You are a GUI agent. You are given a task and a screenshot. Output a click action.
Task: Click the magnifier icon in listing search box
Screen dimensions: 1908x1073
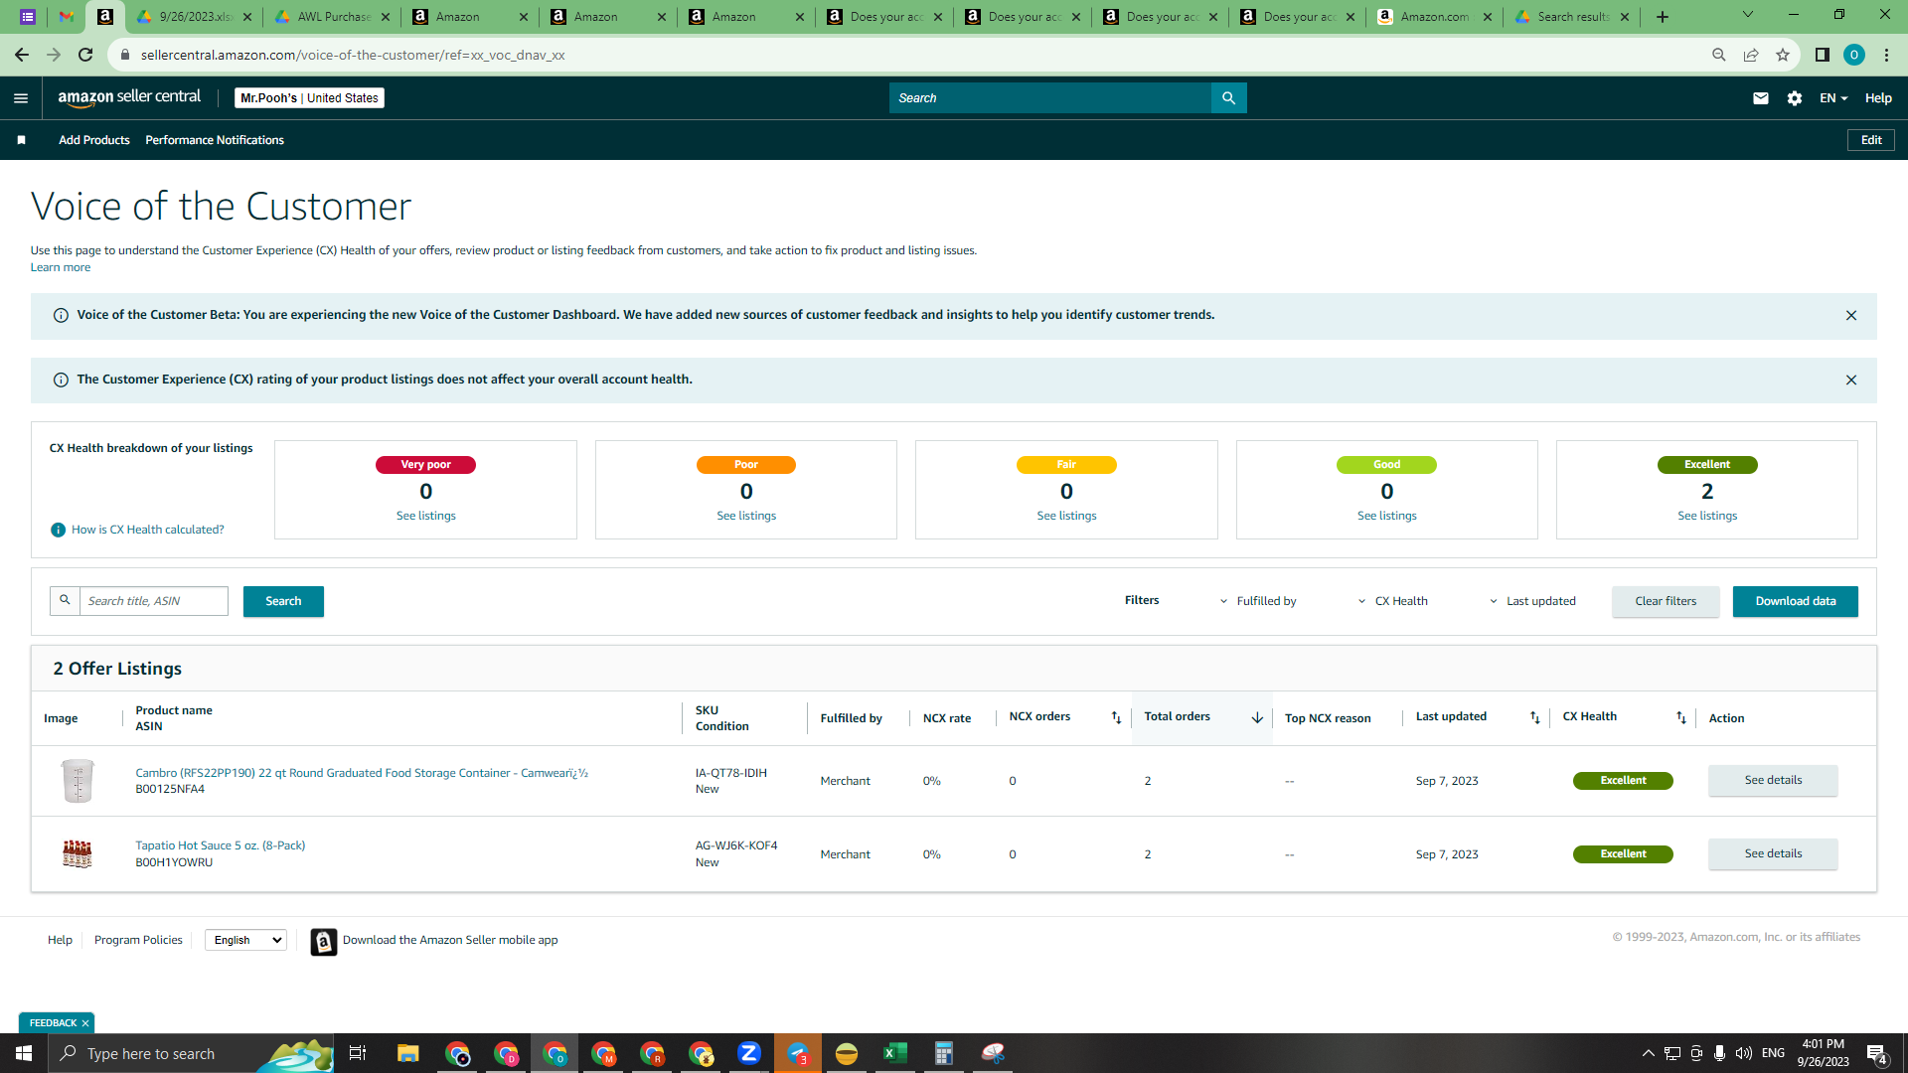65,601
